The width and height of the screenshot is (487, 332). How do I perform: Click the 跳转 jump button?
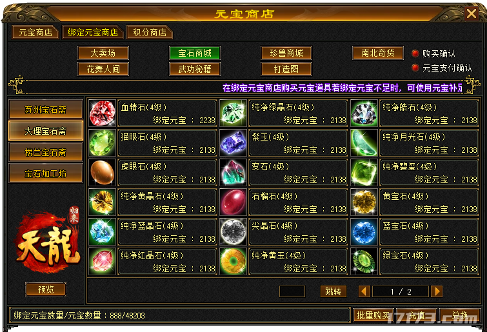pos(333,291)
